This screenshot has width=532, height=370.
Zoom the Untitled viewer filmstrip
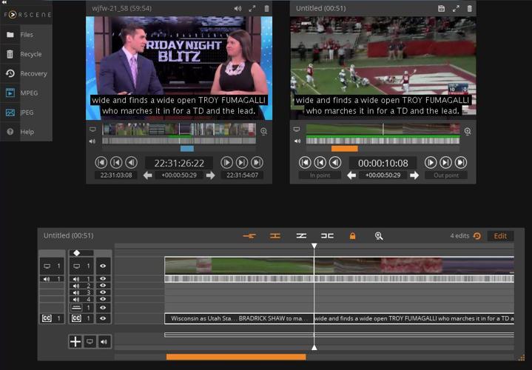click(x=468, y=132)
